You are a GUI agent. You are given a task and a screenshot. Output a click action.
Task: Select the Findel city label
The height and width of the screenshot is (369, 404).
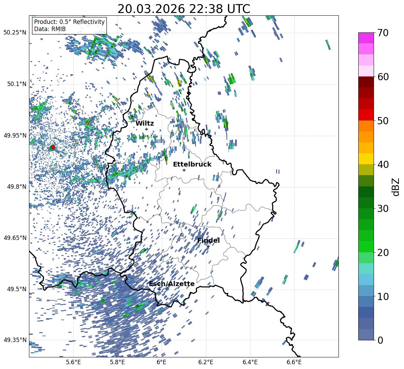(x=208, y=240)
